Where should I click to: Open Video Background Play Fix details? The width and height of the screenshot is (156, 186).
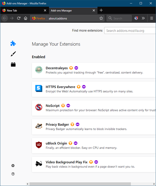coord(94,164)
